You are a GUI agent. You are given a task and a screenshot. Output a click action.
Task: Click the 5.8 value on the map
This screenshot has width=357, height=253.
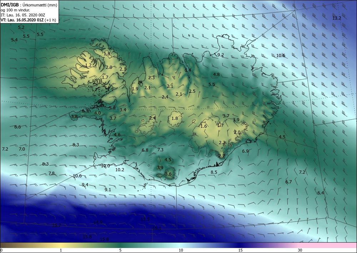pyautogui.click(x=112, y=108)
